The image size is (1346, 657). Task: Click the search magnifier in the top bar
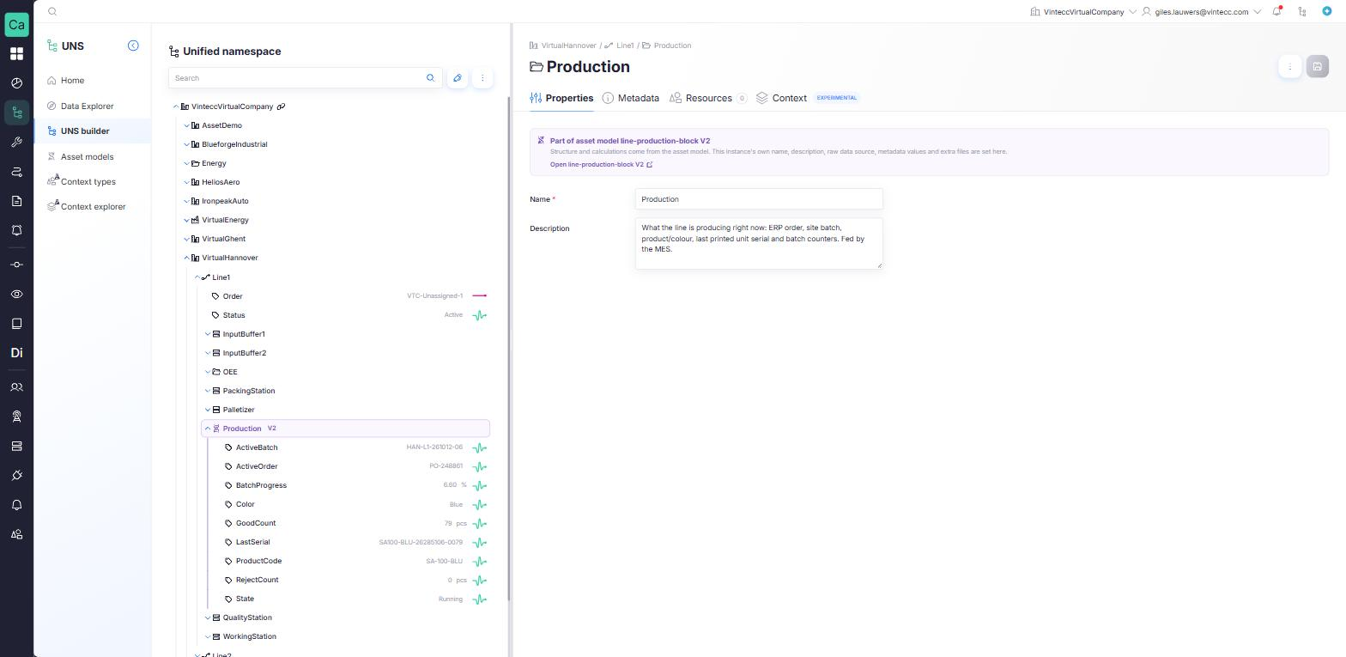click(52, 12)
